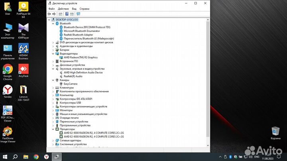Collapse the DESKTOP-U10CLOO root node
The image size is (287, 161).
[x=49, y=20]
